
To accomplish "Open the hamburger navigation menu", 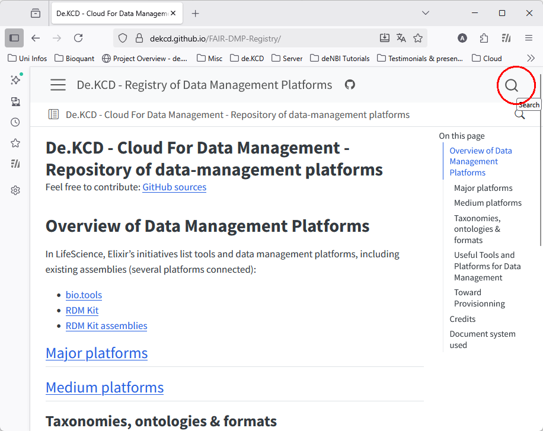I will [x=58, y=85].
